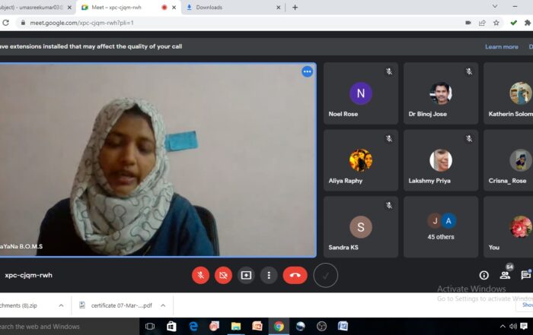Select Lakshmy Priya participant tile
This screenshot has height=335, width=533.
coord(441,160)
